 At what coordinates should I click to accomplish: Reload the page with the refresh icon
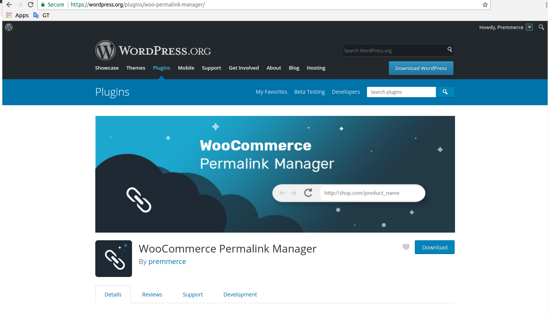pyautogui.click(x=31, y=5)
